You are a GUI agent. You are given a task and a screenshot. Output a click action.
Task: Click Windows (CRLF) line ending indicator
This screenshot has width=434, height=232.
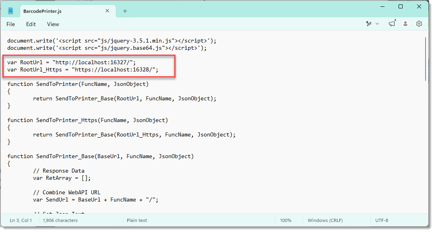pos(325,220)
